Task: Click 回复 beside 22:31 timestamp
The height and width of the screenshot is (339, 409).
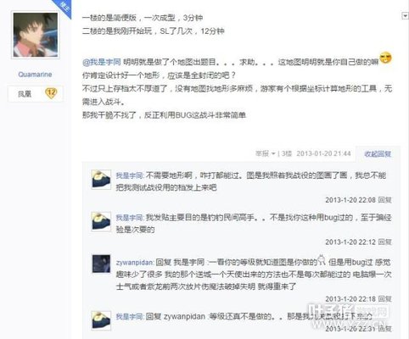Action: click(385, 329)
